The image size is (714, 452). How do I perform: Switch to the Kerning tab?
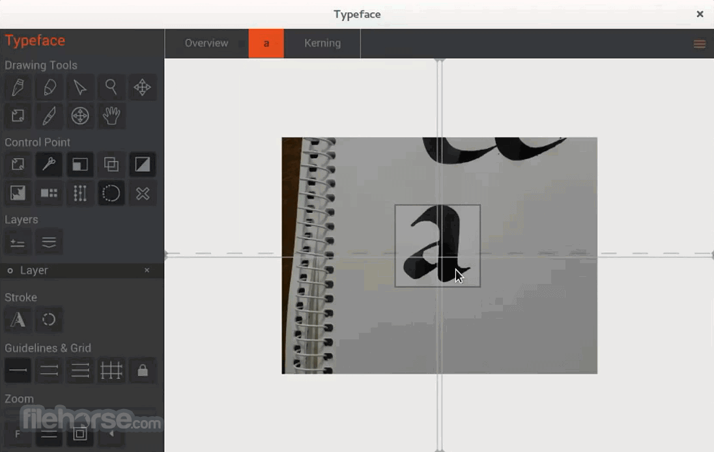322,43
